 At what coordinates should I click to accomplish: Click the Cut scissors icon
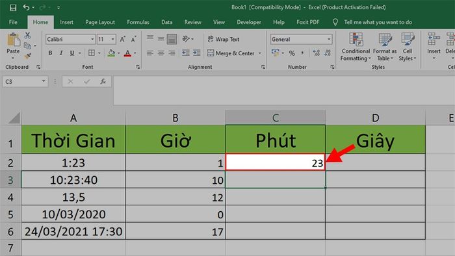pyautogui.click(x=27, y=35)
